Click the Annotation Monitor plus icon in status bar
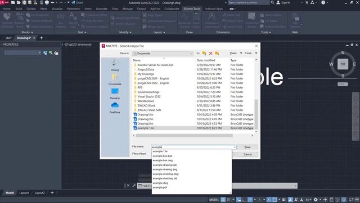 tap(325, 200)
